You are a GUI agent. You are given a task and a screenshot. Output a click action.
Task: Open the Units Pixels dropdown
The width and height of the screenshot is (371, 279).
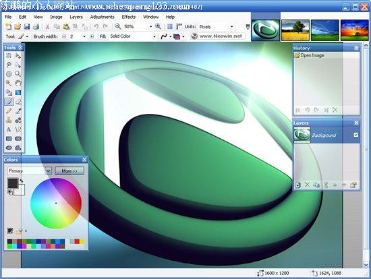tap(231, 27)
